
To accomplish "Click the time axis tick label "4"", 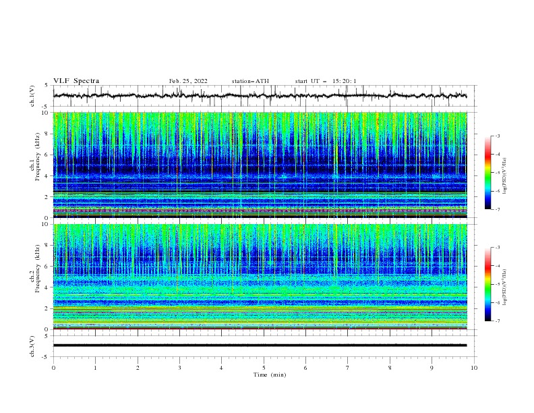I will pyautogui.click(x=221, y=368).
